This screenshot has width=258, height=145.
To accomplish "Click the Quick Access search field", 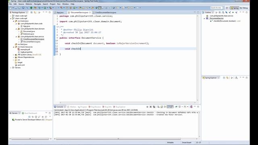I will pos(216,8).
